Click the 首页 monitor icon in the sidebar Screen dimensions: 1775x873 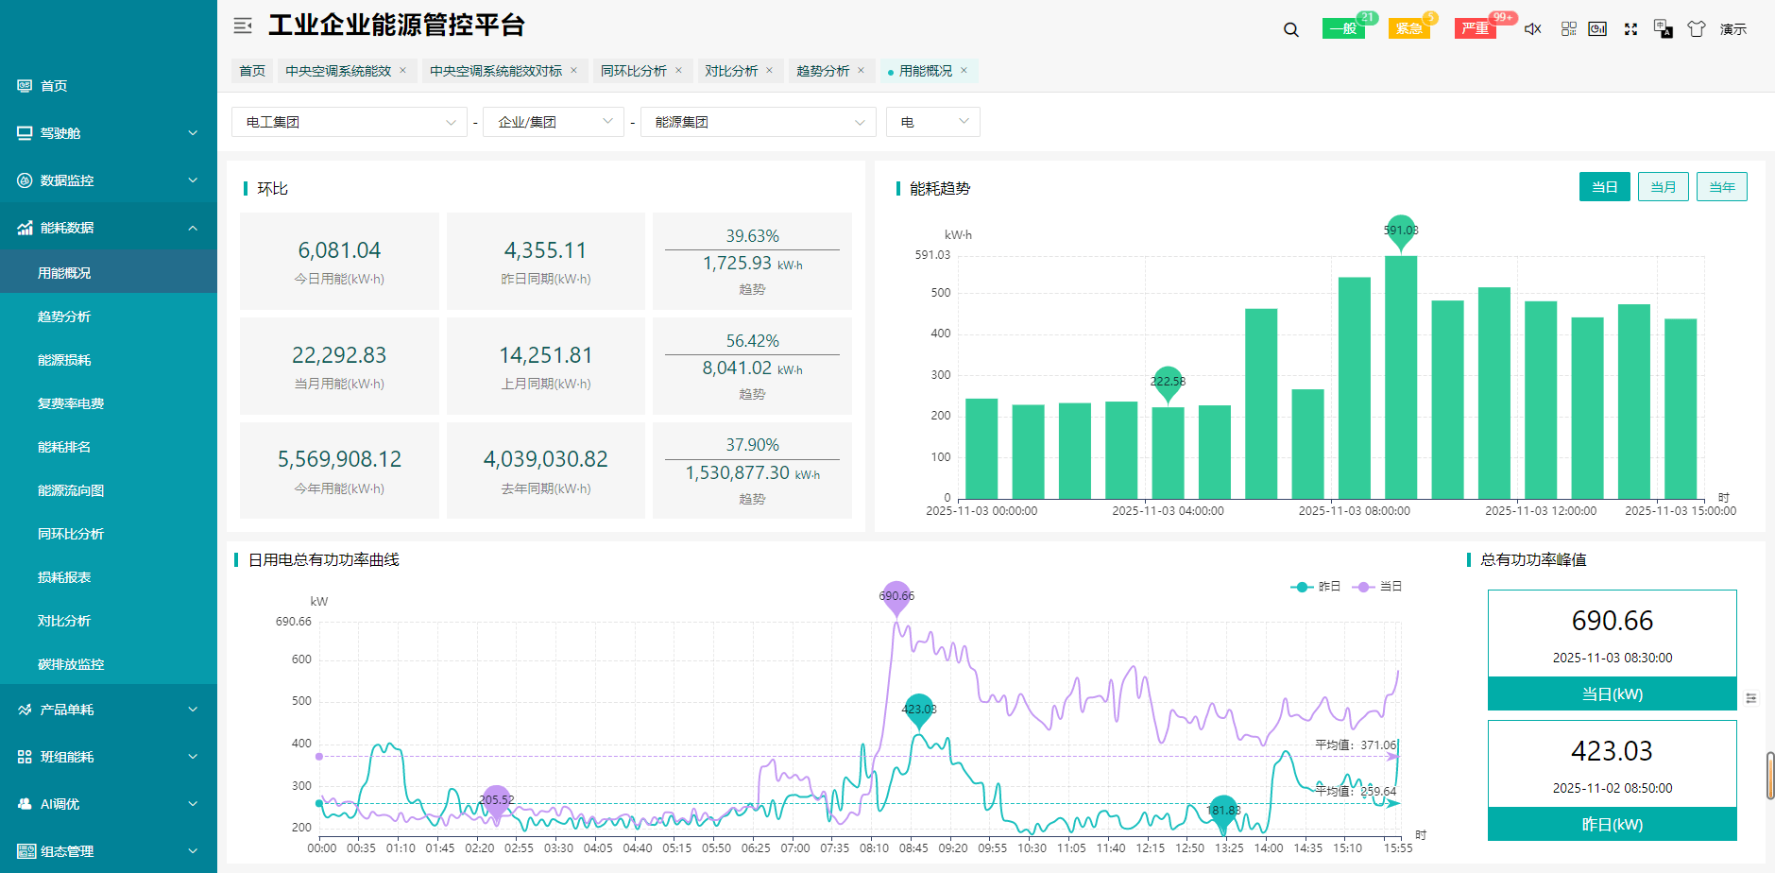click(25, 86)
